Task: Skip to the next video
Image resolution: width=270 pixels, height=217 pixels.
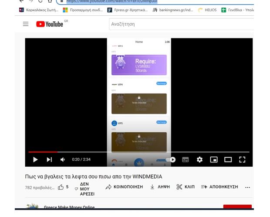Action: (49, 160)
